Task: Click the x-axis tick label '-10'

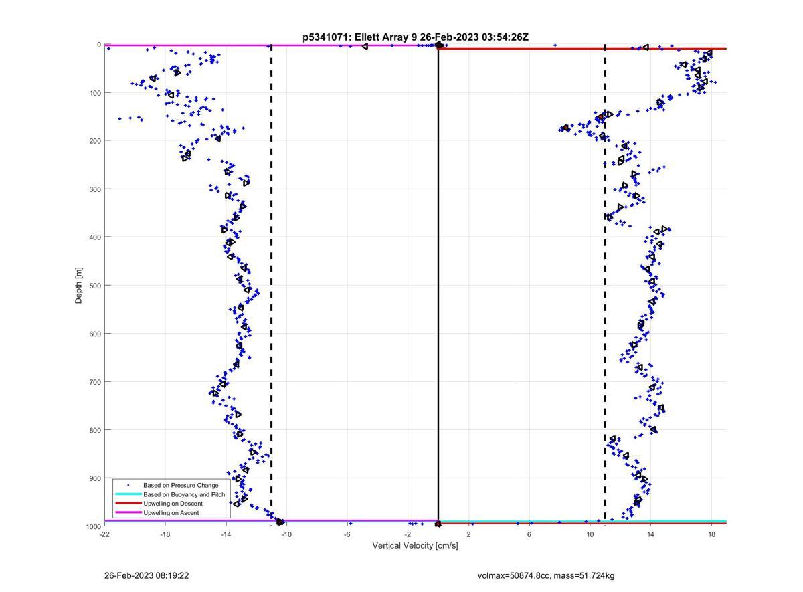Action: pos(286,534)
